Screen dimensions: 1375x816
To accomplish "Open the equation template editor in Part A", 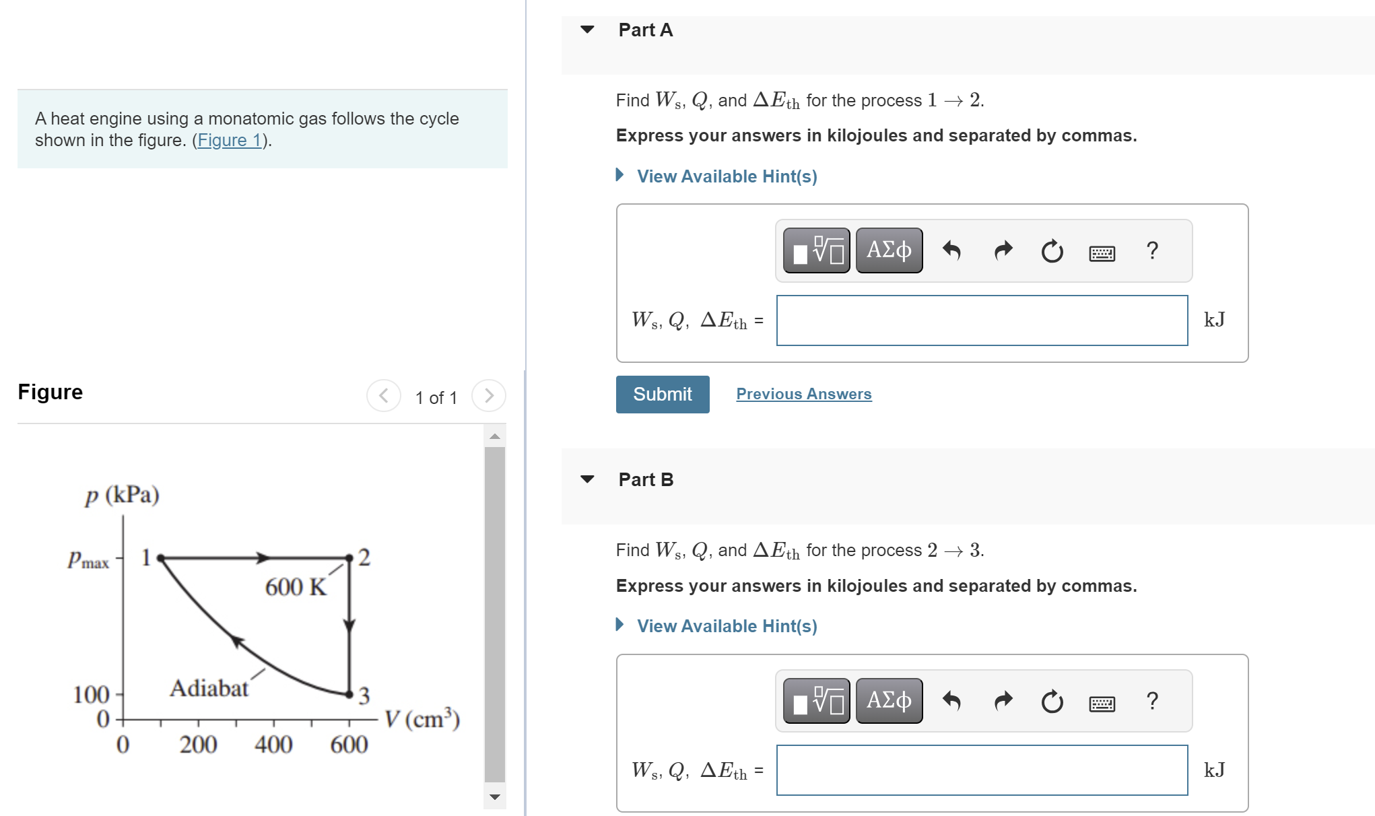I will pos(815,250).
